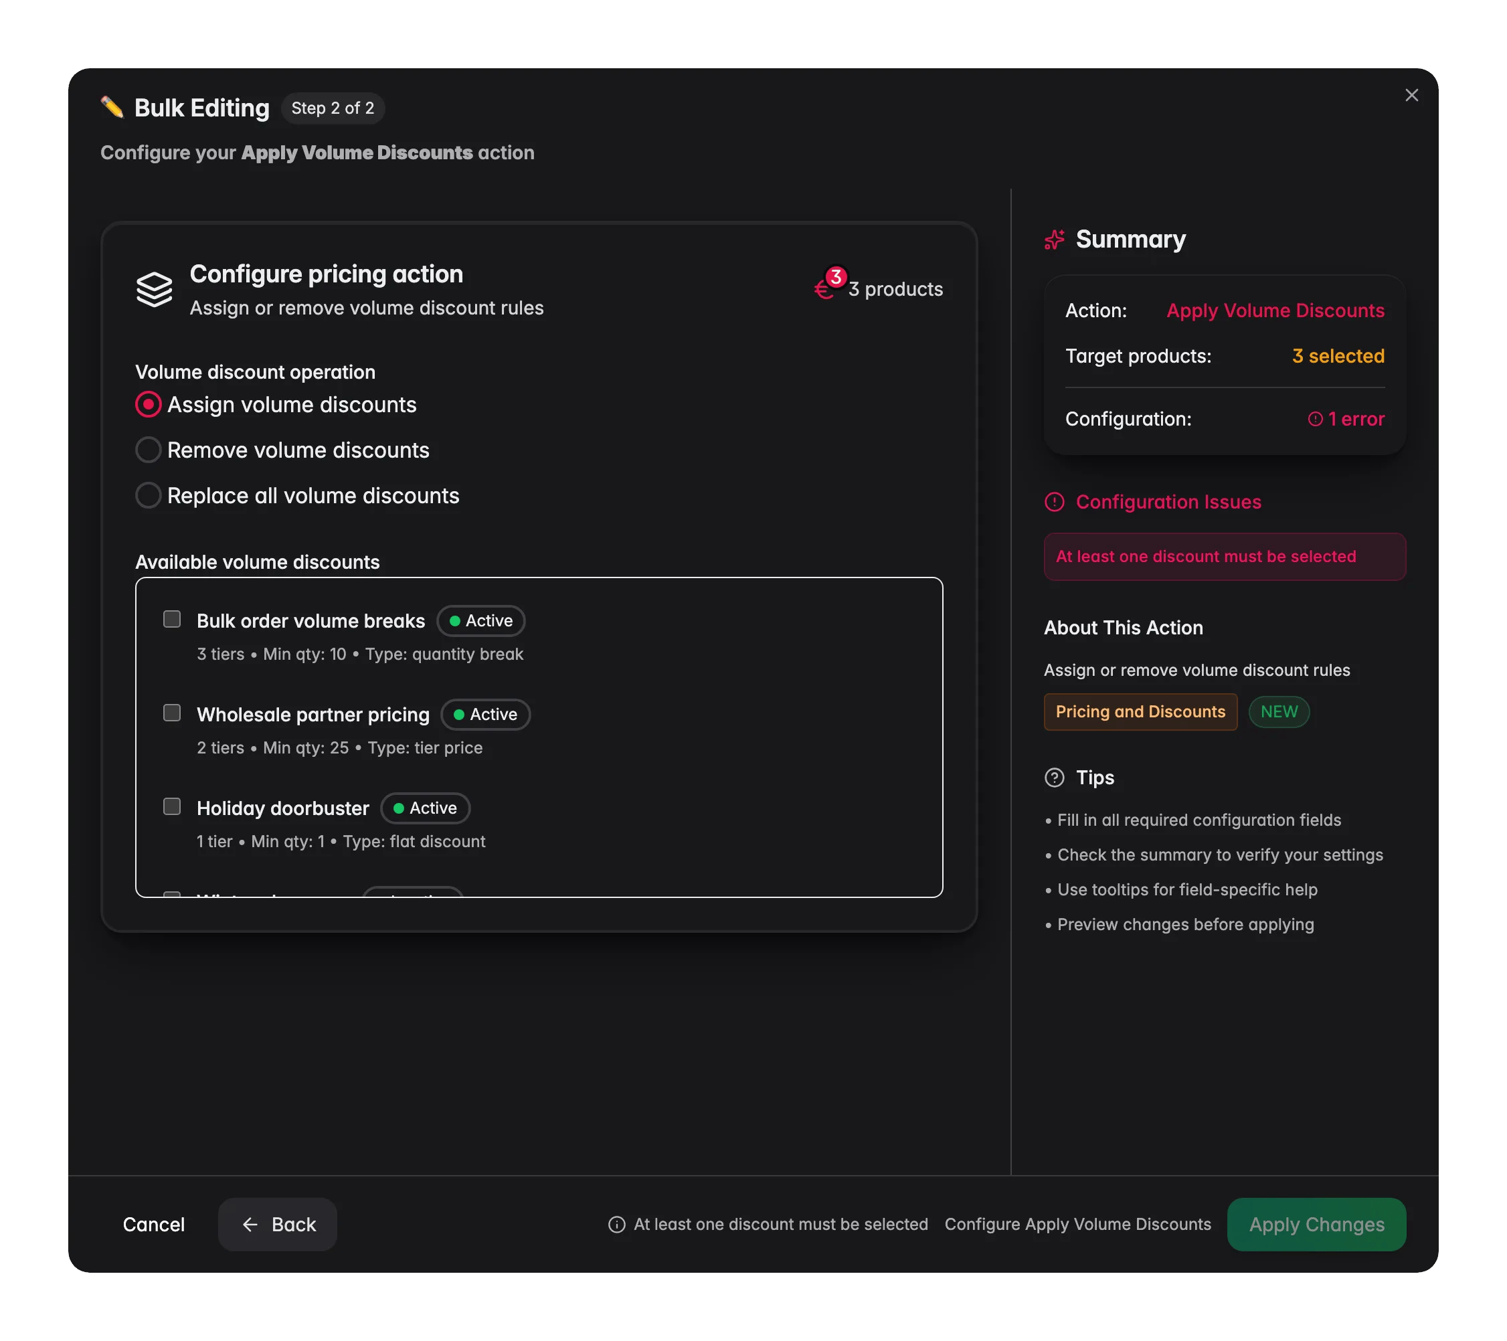Click '3 tiers • Min qty: 10' details text

360,654
